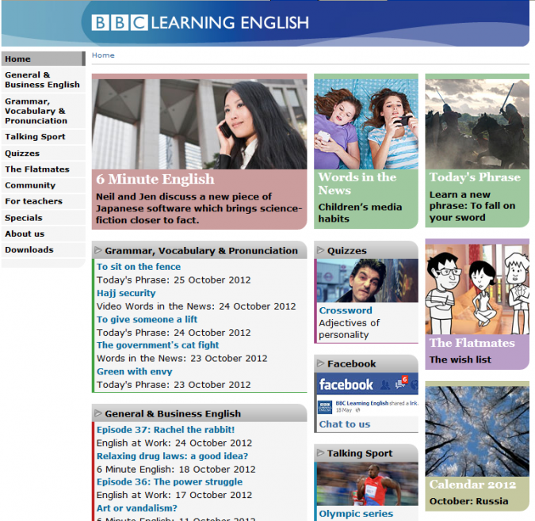This screenshot has height=521, width=535.
Task: Click the Crossword quiz link
Action: pyautogui.click(x=346, y=311)
